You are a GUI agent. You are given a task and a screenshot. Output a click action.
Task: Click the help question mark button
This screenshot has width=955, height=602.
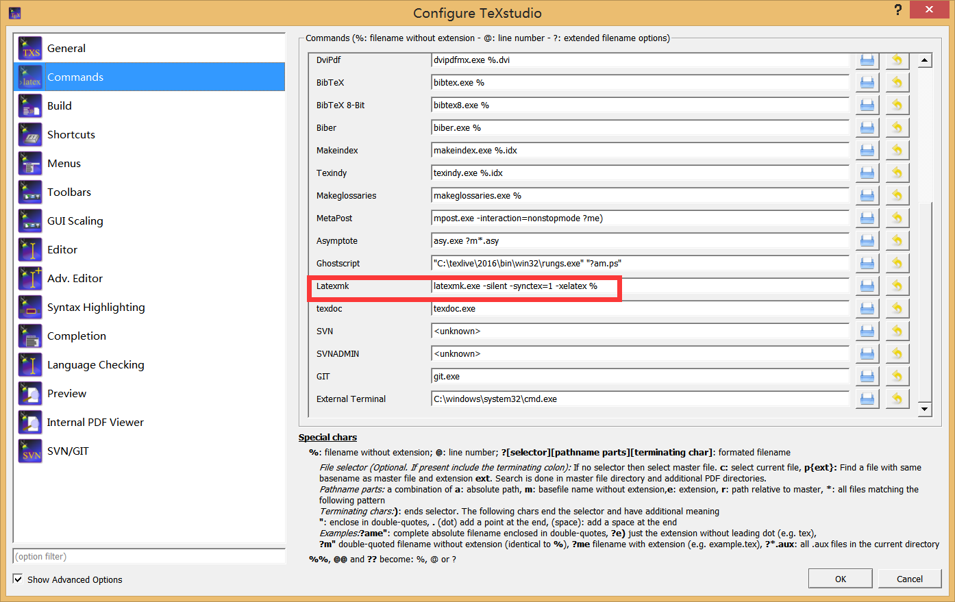pos(898,10)
